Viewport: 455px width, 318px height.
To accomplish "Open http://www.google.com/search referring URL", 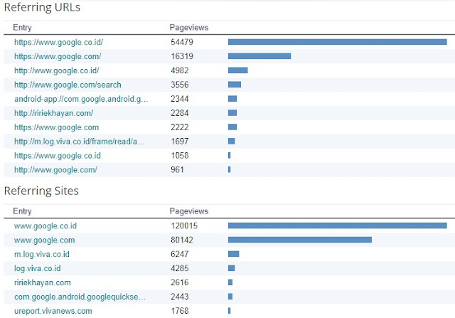I will [x=68, y=85].
